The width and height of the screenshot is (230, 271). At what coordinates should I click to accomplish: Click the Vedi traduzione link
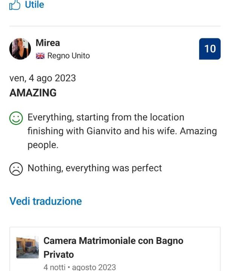(x=46, y=201)
